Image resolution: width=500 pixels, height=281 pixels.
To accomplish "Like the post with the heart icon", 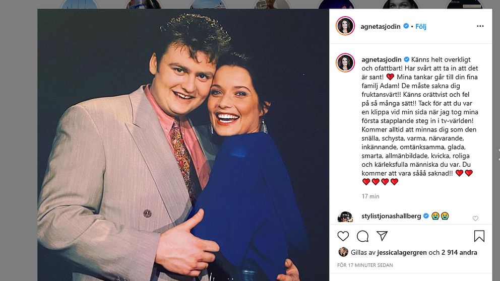I will pos(343,236).
